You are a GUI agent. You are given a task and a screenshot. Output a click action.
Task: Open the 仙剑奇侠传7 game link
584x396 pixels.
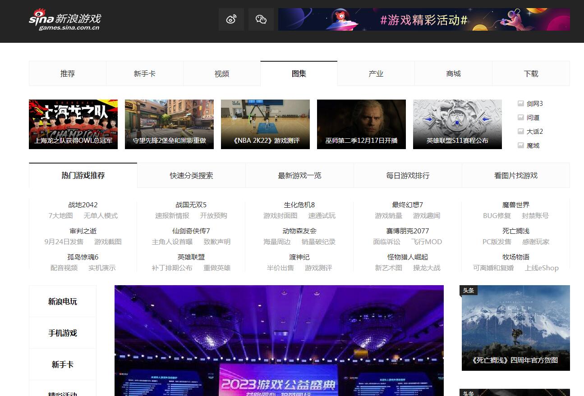tap(191, 231)
